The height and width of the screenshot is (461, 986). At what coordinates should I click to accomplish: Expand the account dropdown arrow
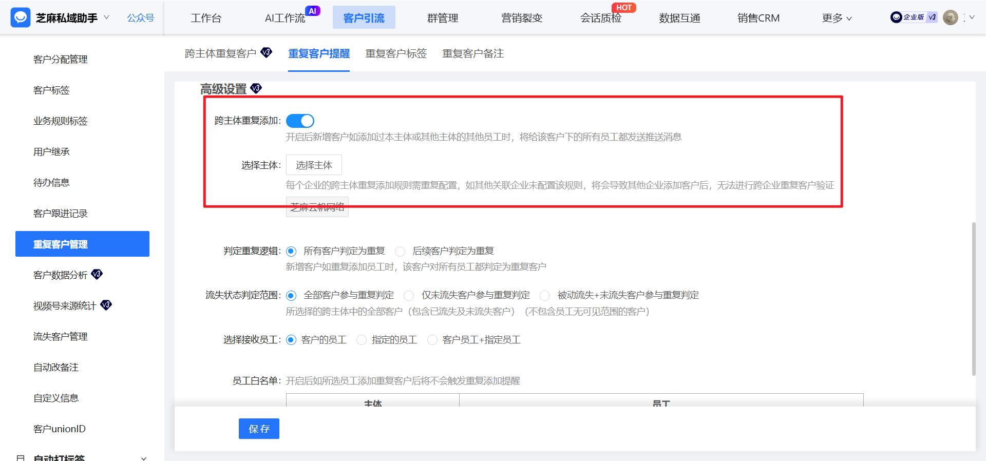[972, 17]
